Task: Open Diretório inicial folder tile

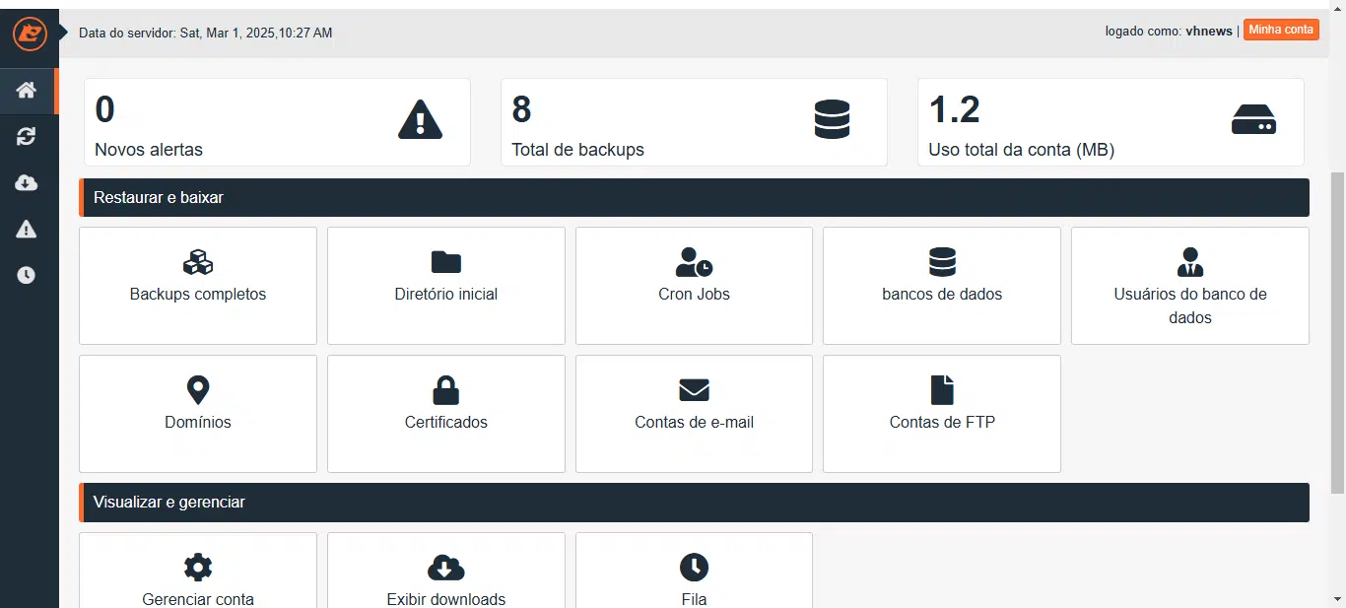Action: pos(446,285)
